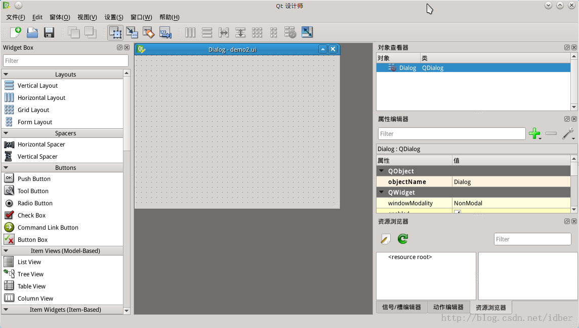Click the property editor Filter field
Screen dimensions: 579x328
click(451, 133)
